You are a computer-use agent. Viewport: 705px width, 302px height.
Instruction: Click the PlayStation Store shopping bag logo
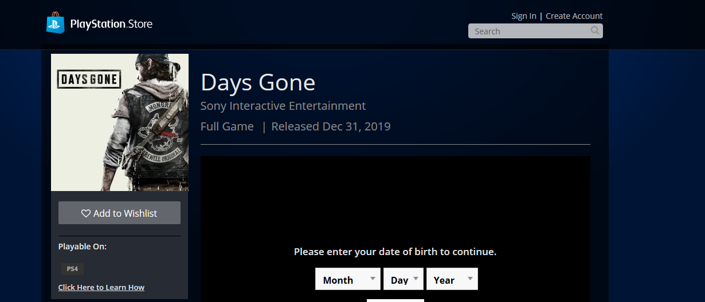coord(56,23)
